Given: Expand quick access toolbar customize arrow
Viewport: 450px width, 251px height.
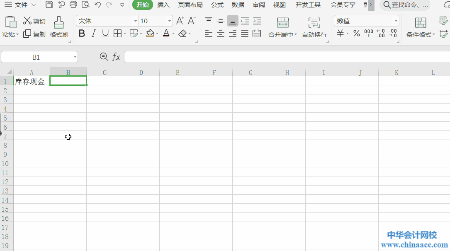Looking at the screenshot, I should click(x=122, y=5).
